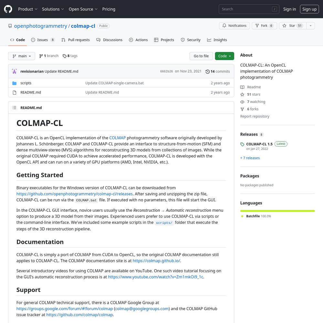This screenshot has height=323, width=323.
Task: Open the openphotogrammetry owner link
Action: pos(41,26)
